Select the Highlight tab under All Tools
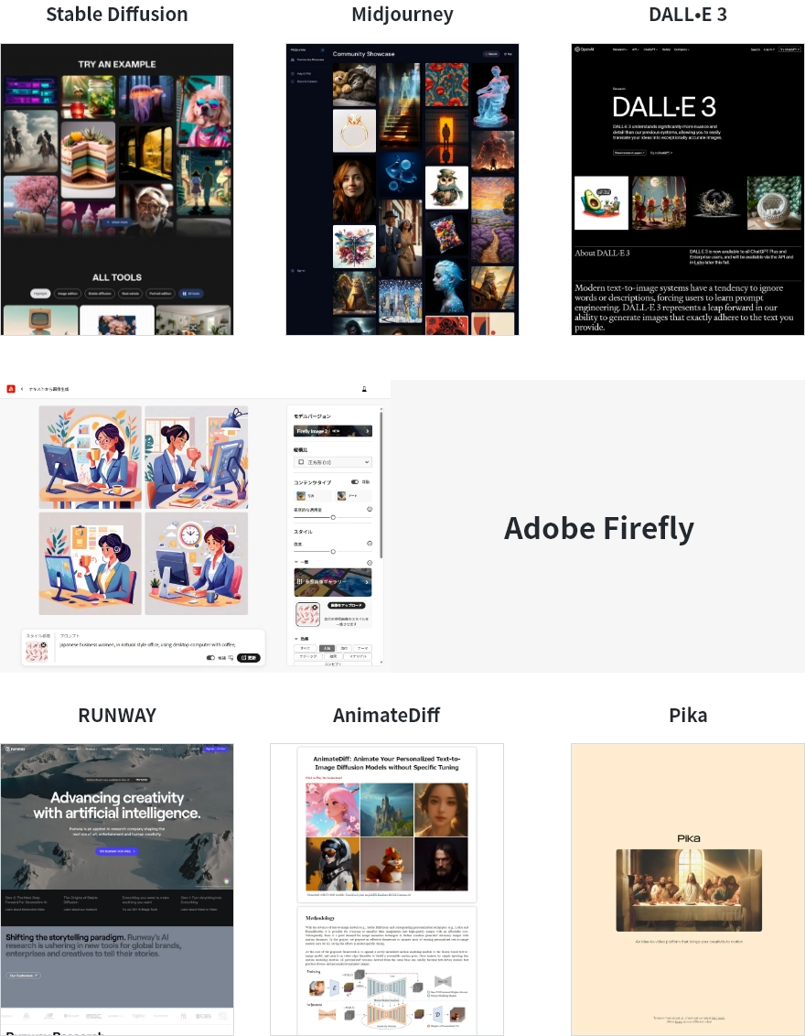The width and height of the screenshot is (805, 1036). click(x=40, y=294)
